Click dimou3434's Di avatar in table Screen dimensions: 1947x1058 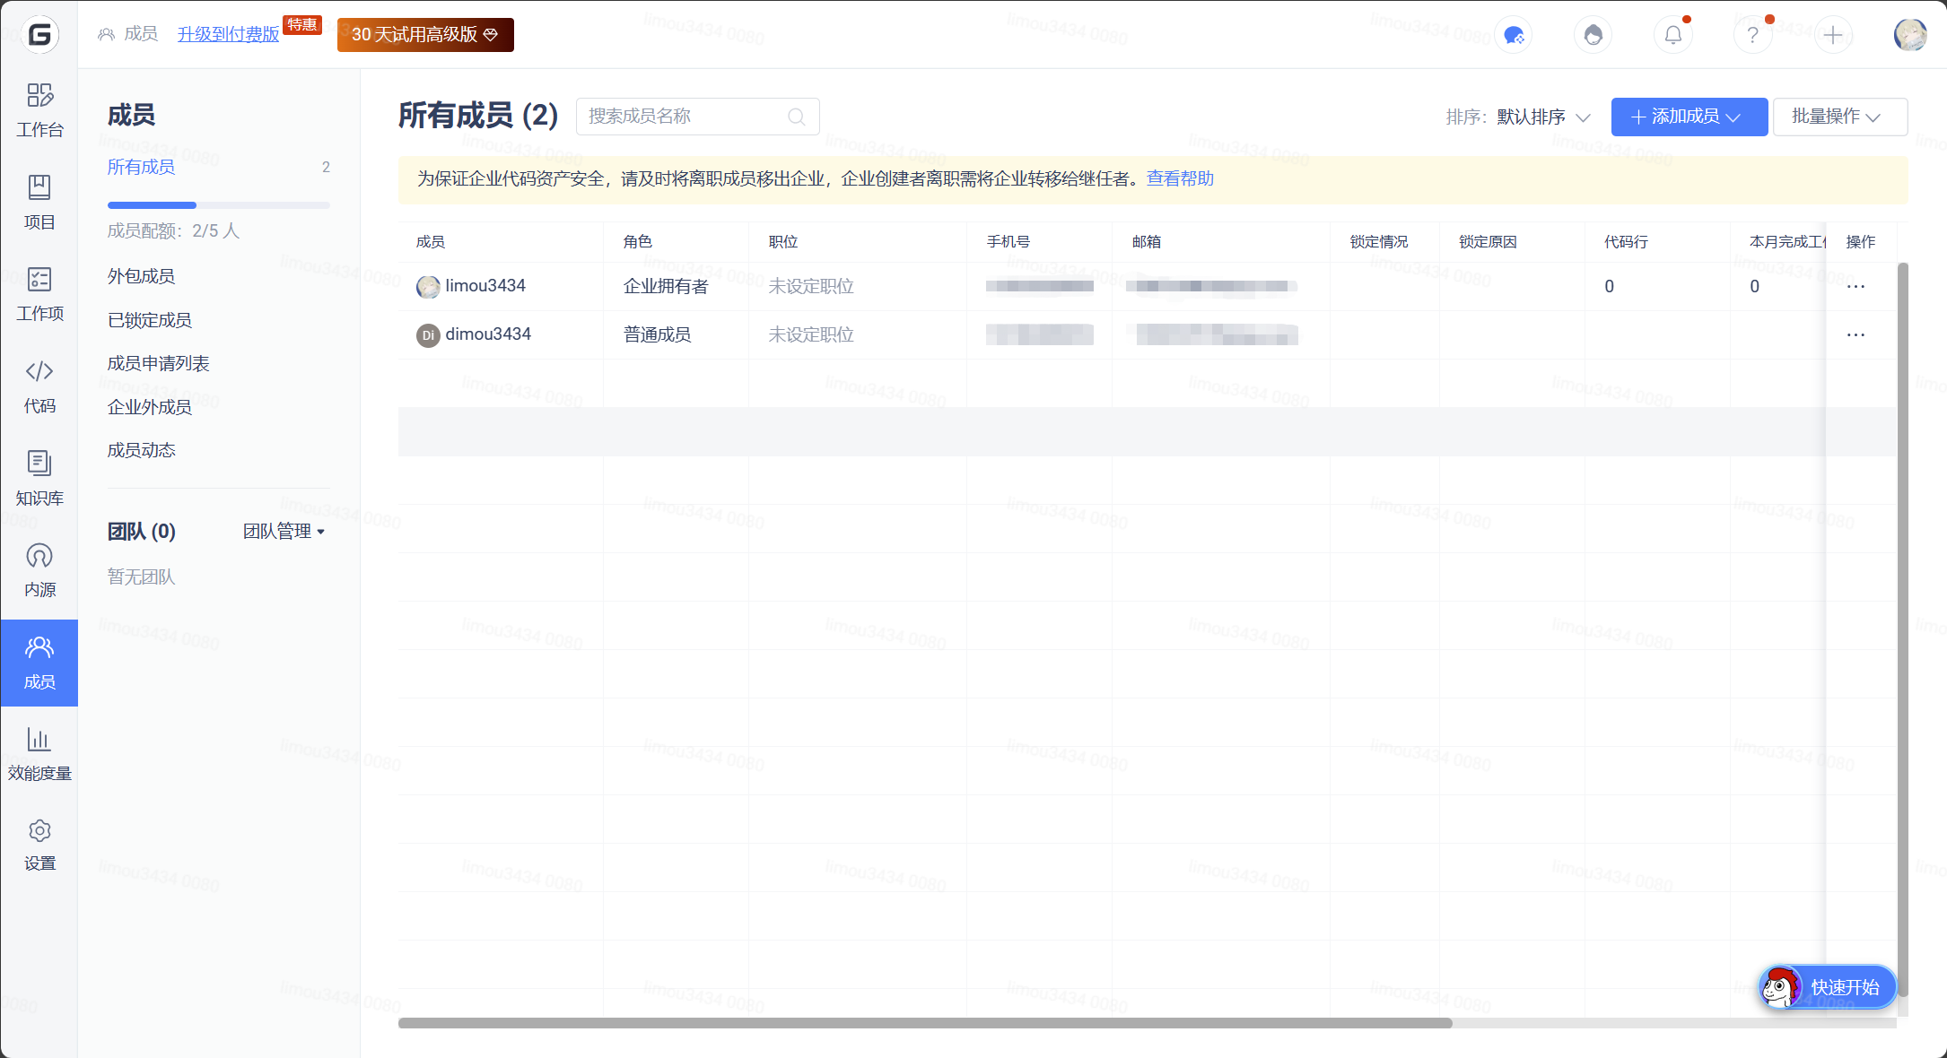coord(428,335)
